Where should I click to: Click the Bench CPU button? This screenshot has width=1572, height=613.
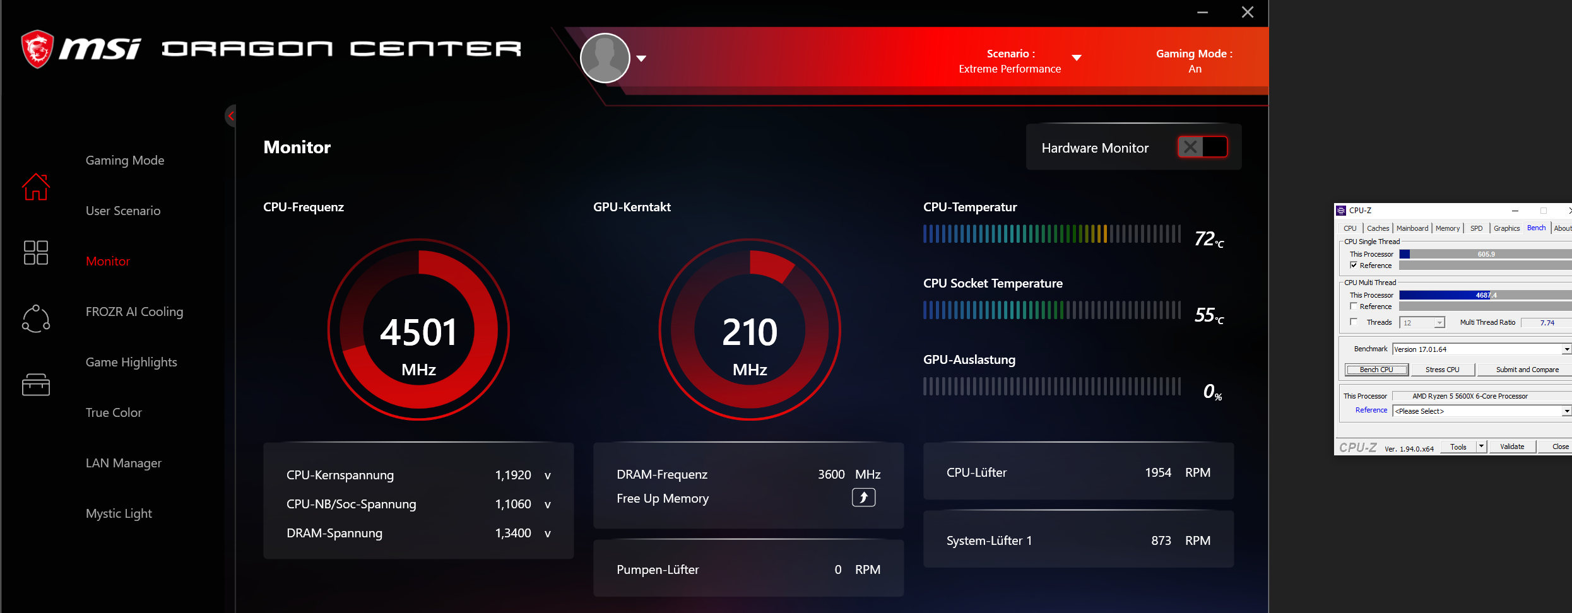click(x=1376, y=370)
